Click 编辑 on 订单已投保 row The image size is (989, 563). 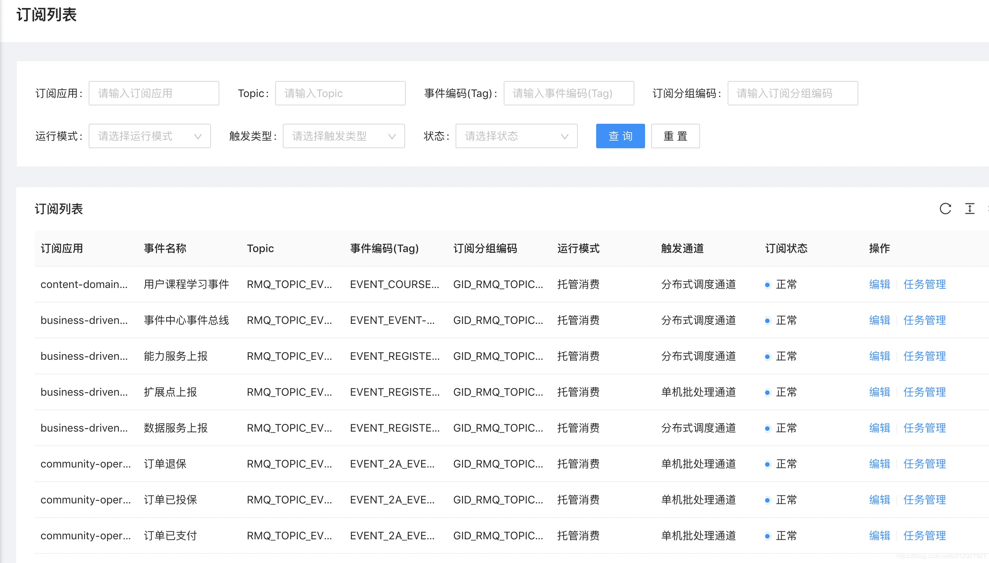(879, 500)
